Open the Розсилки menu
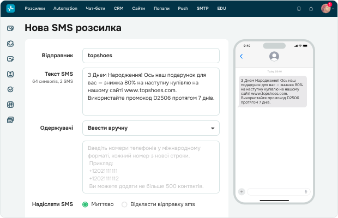 [x=35, y=9]
